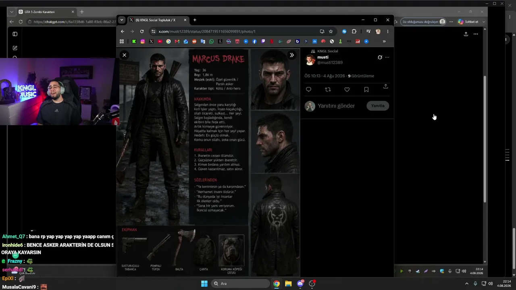Bookmark the post with the bookmark icon
The width and height of the screenshot is (516, 290).
tap(366, 89)
